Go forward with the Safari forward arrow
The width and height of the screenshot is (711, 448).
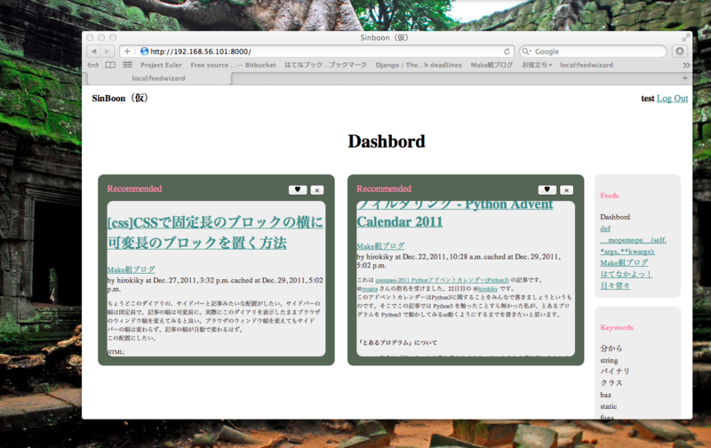pyautogui.click(x=107, y=52)
